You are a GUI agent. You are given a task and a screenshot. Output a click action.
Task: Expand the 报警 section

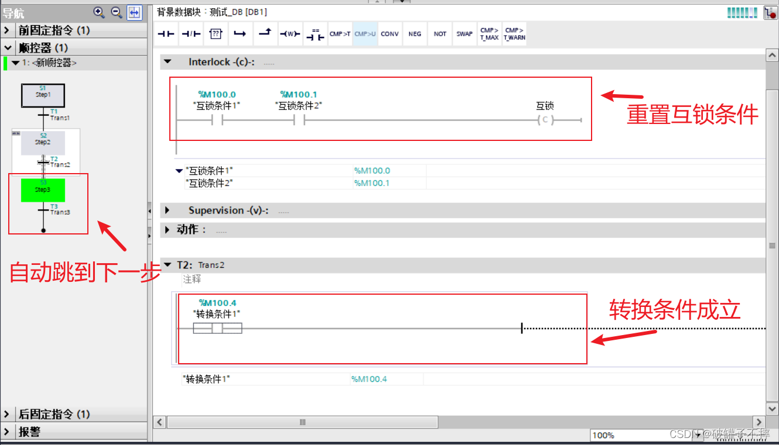pyautogui.click(x=6, y=432)
